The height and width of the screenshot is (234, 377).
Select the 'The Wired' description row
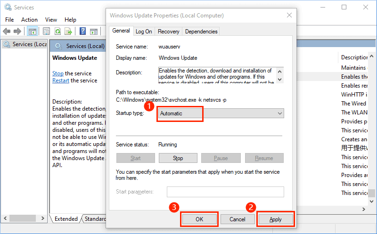click(x=354, y=104)
